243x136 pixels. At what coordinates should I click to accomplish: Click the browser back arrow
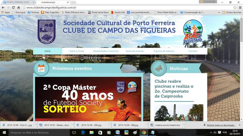[x=3, y=7]
